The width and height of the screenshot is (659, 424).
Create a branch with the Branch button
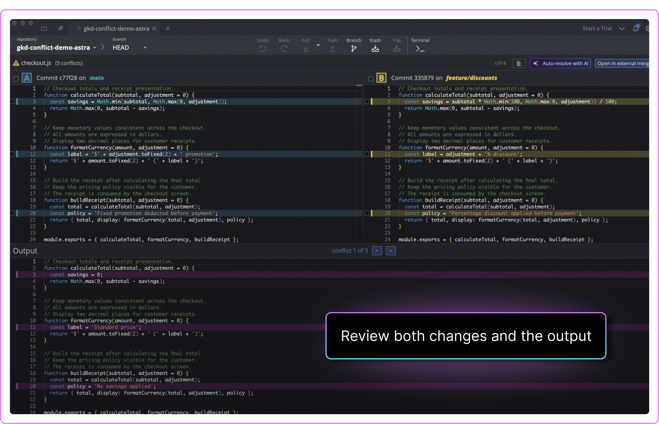(x=354, y=45)
